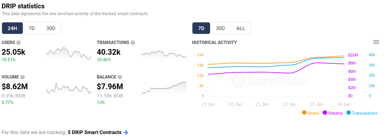Image resolution: width=387 pixels, height=137 pixels.
Task: Click the 23 Jan point on chart
Action: pos(317,104)
